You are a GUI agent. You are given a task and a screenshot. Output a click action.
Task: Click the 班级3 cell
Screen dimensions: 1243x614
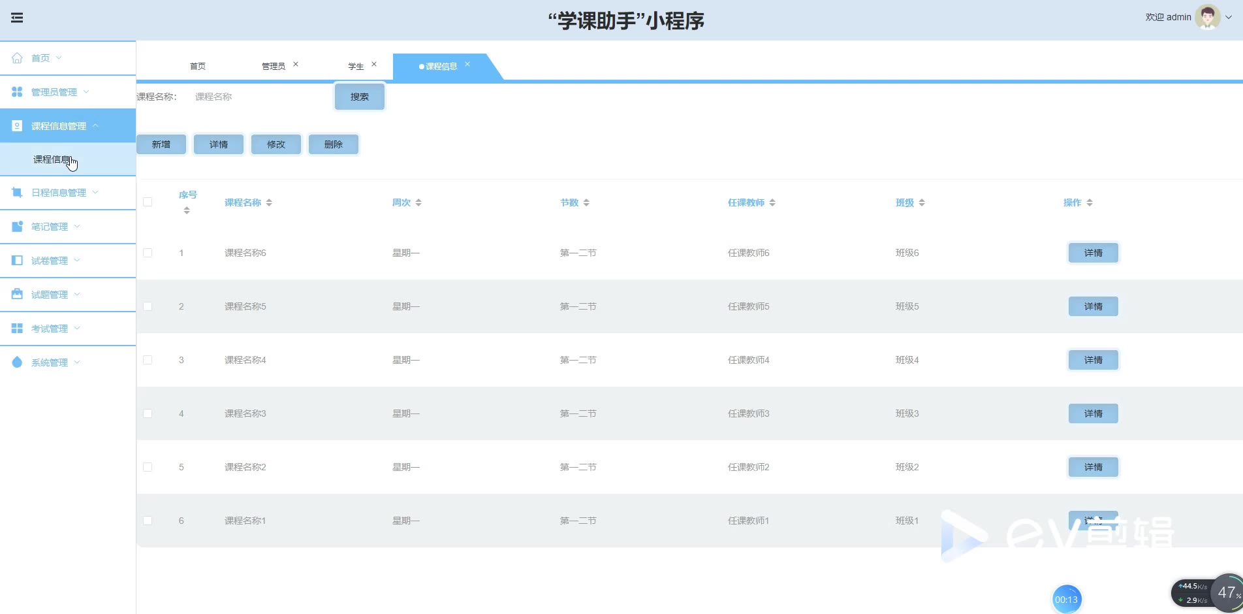(x=907, y=413)
